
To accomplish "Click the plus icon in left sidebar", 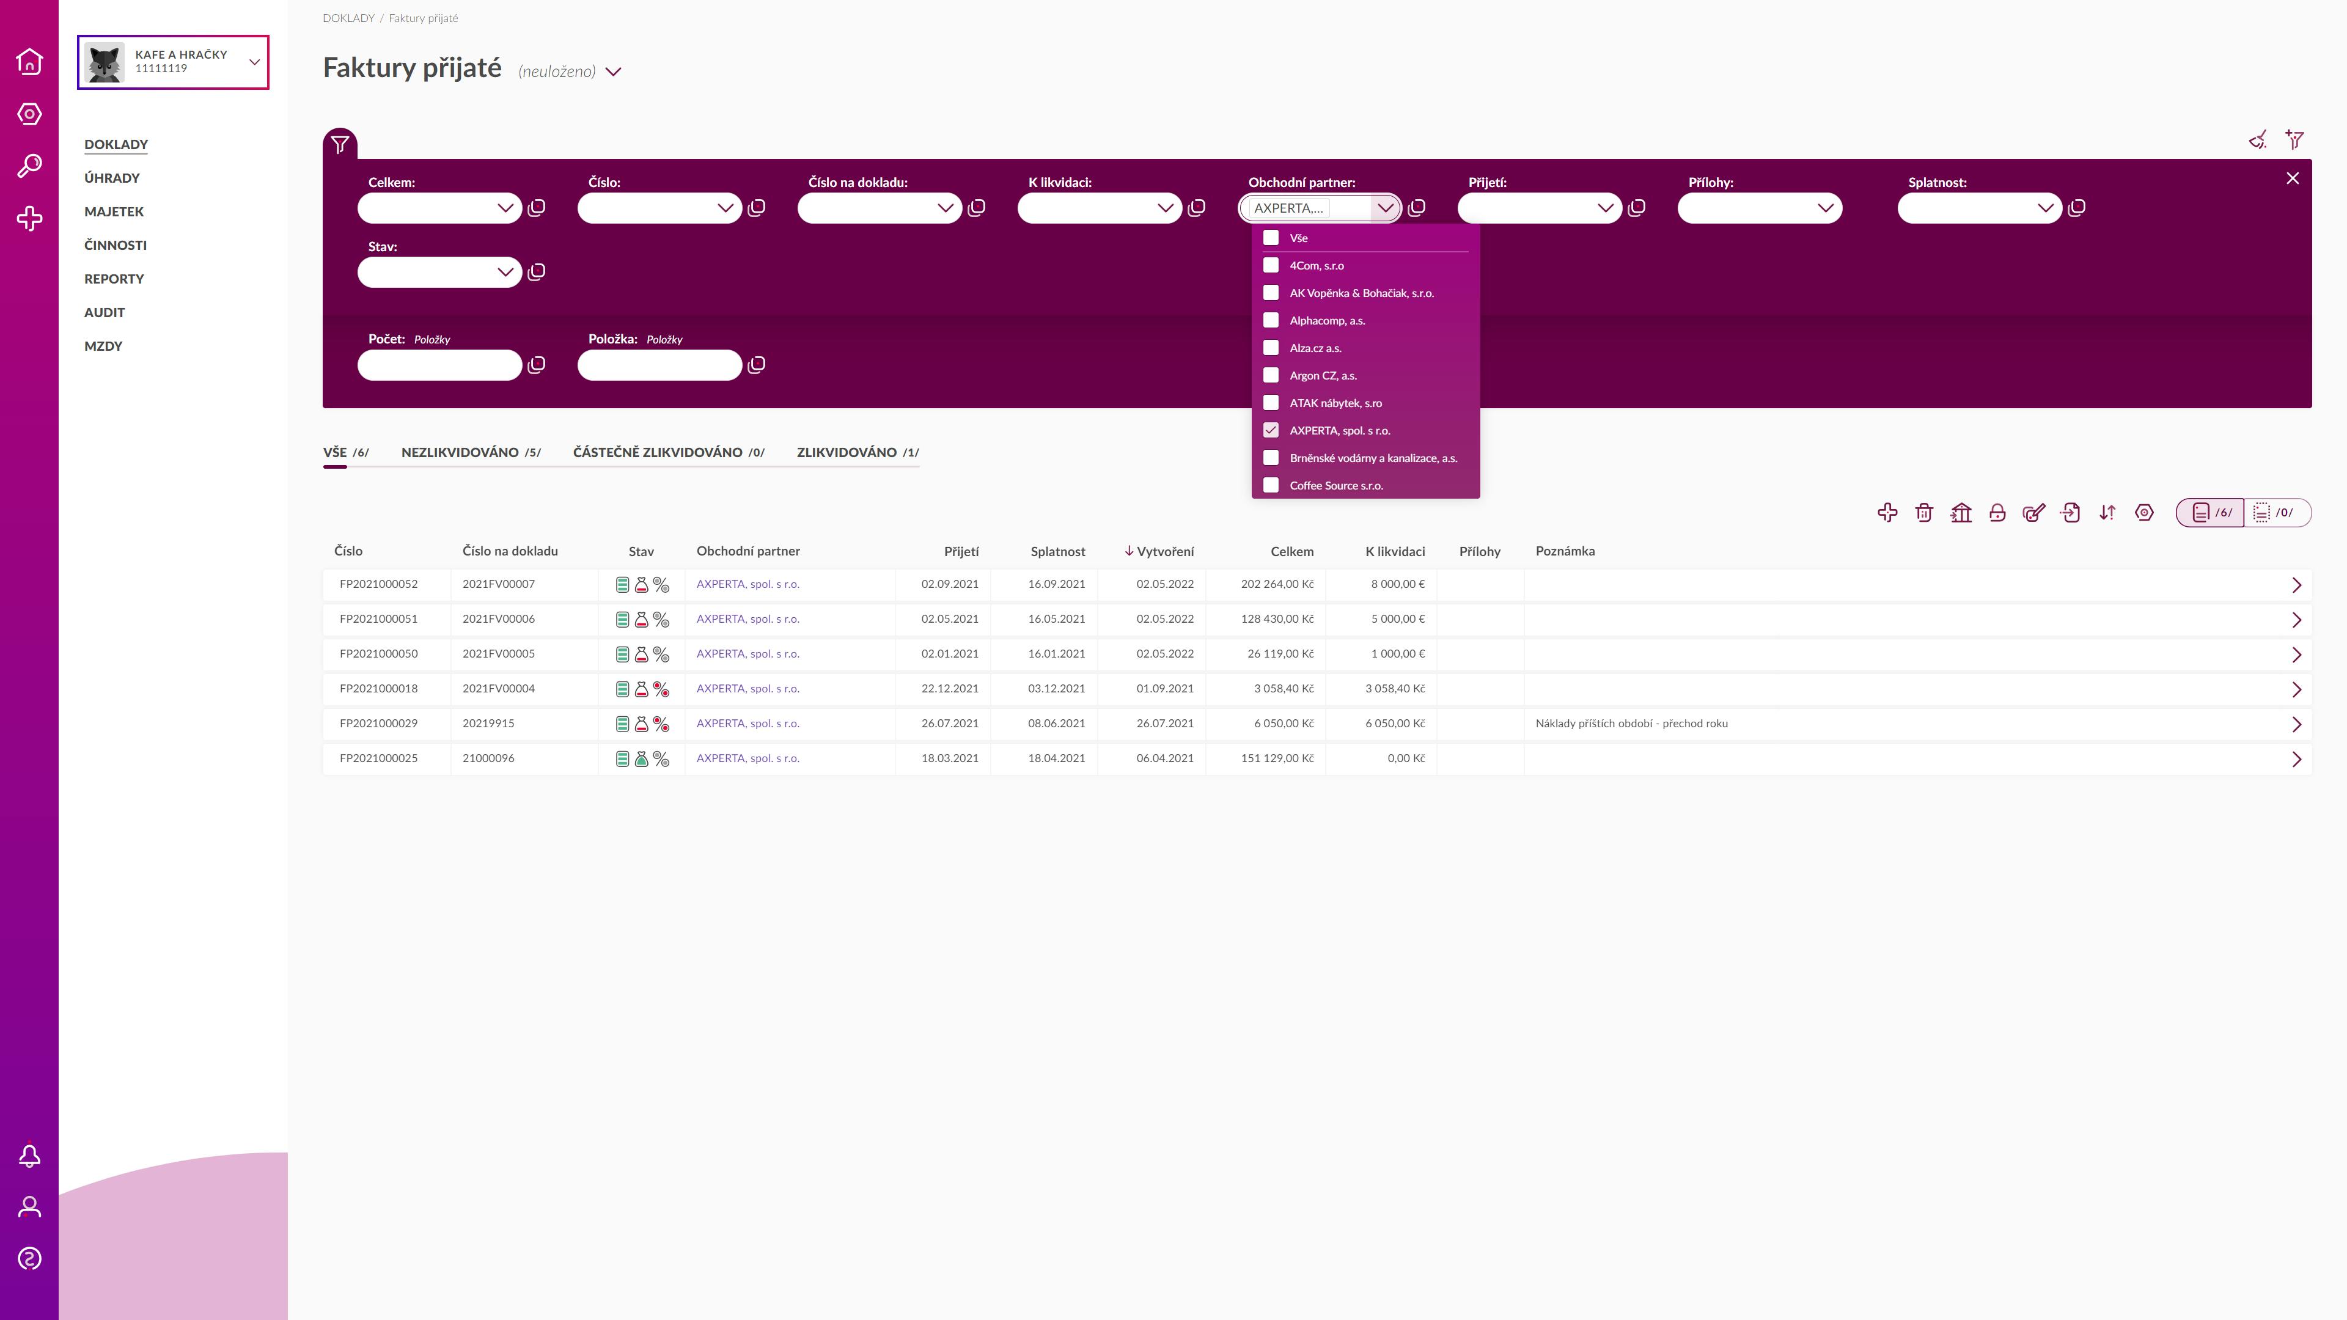I will 29,219.
